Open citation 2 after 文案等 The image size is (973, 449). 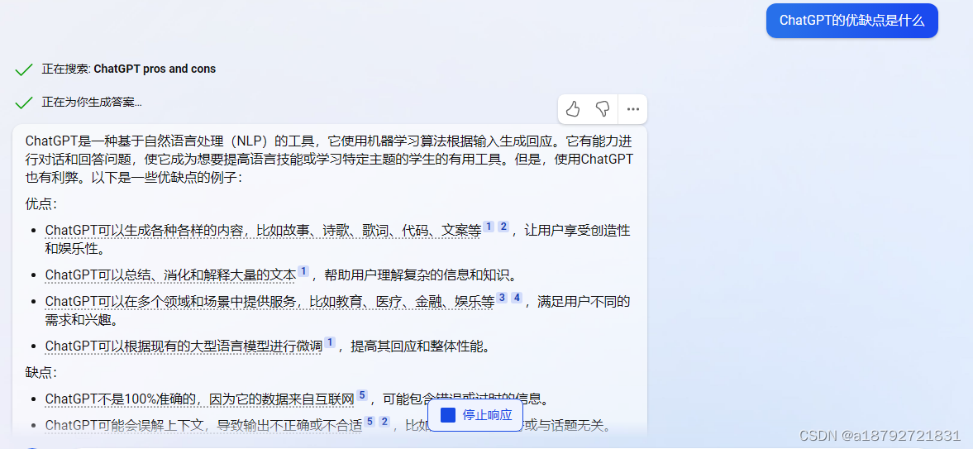503,227
